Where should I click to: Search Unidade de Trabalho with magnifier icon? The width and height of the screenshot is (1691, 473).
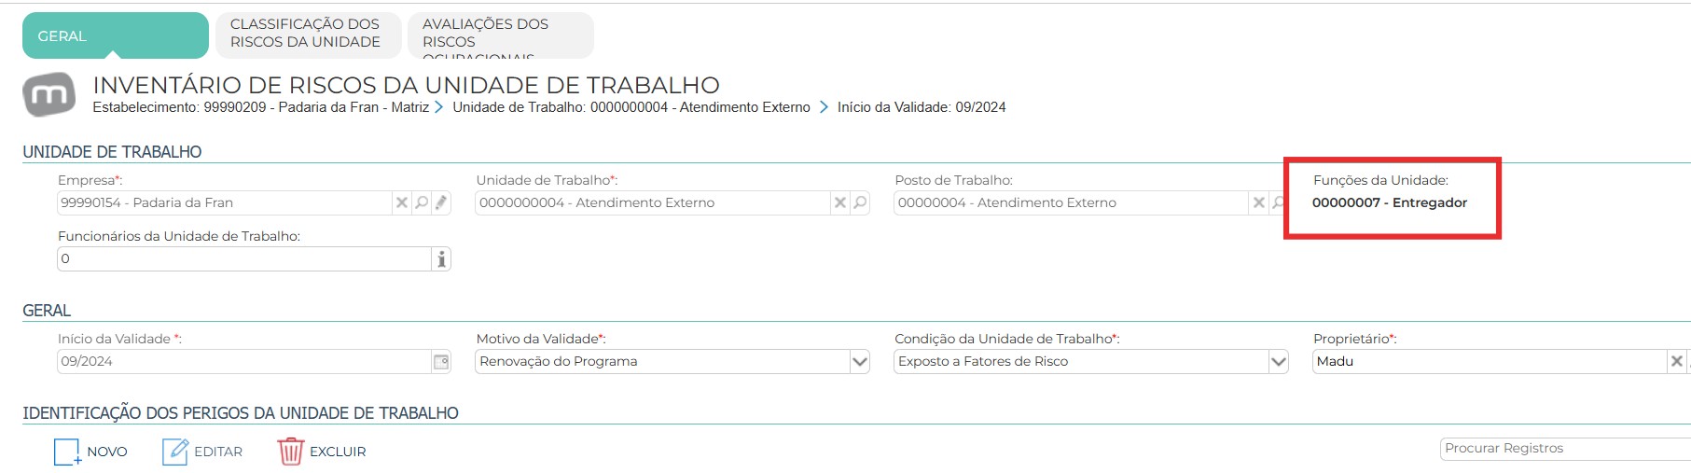pos(860,202)
